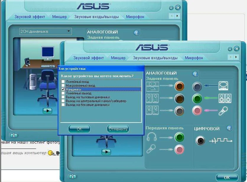This screenshot has width=247, height=182.
Task: Uncheck the Наушники checkbox
Action: [x=63, y=89]
